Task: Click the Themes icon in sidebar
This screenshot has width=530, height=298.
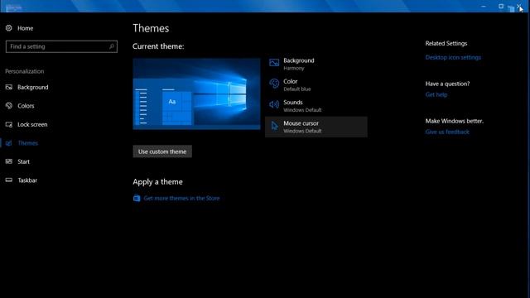Action: click(9, 143)
